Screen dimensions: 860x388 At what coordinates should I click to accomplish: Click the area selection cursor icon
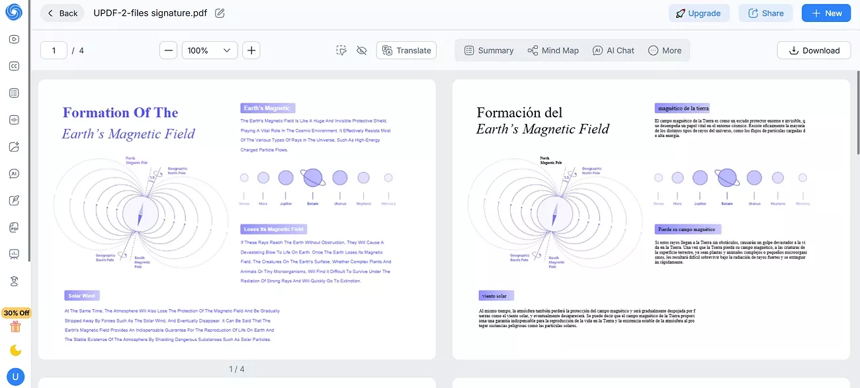click(341, 50)
